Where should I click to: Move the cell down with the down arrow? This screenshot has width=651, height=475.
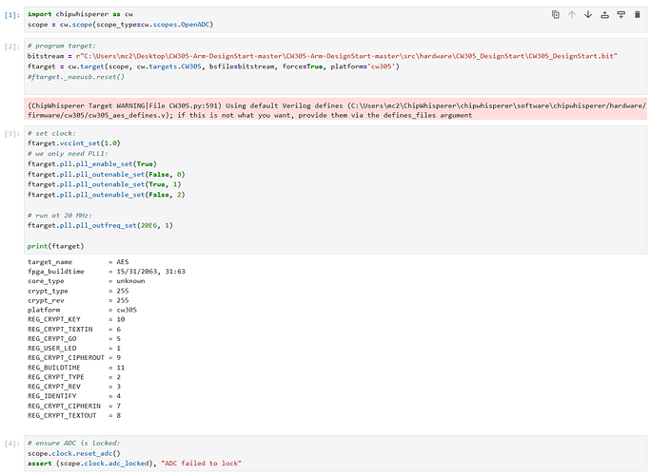coord(588,14)
